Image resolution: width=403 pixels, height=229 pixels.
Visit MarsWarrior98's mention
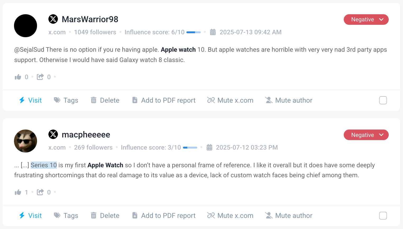(30, 100)
